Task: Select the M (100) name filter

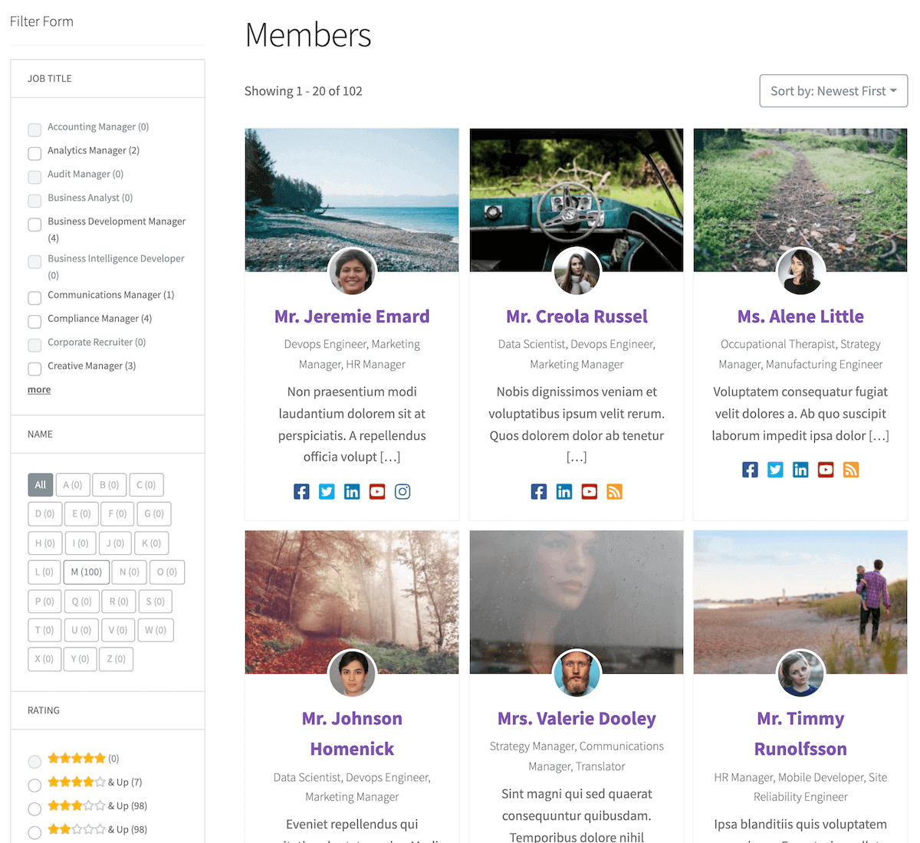Action: [x=86, y=572]
